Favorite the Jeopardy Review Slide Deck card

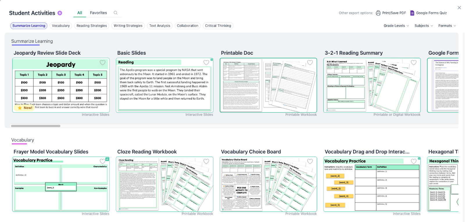(x=103, y=62)
